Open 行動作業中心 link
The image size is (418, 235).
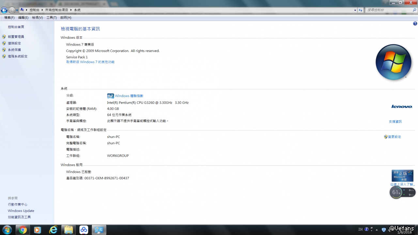click(x=18, y=205)
